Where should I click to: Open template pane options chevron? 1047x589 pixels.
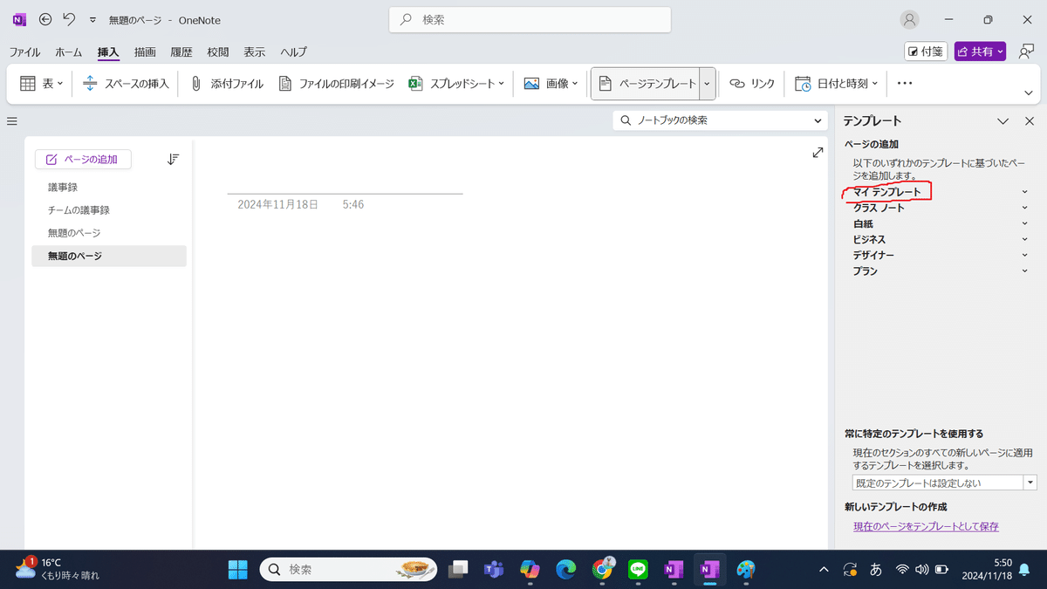pos(1003,121)
